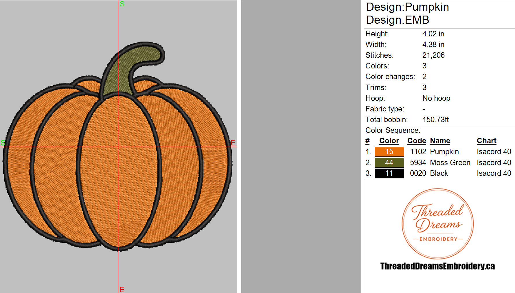Click the Moss Green color swatch 44
515x293 pixels.
point(389,163)
